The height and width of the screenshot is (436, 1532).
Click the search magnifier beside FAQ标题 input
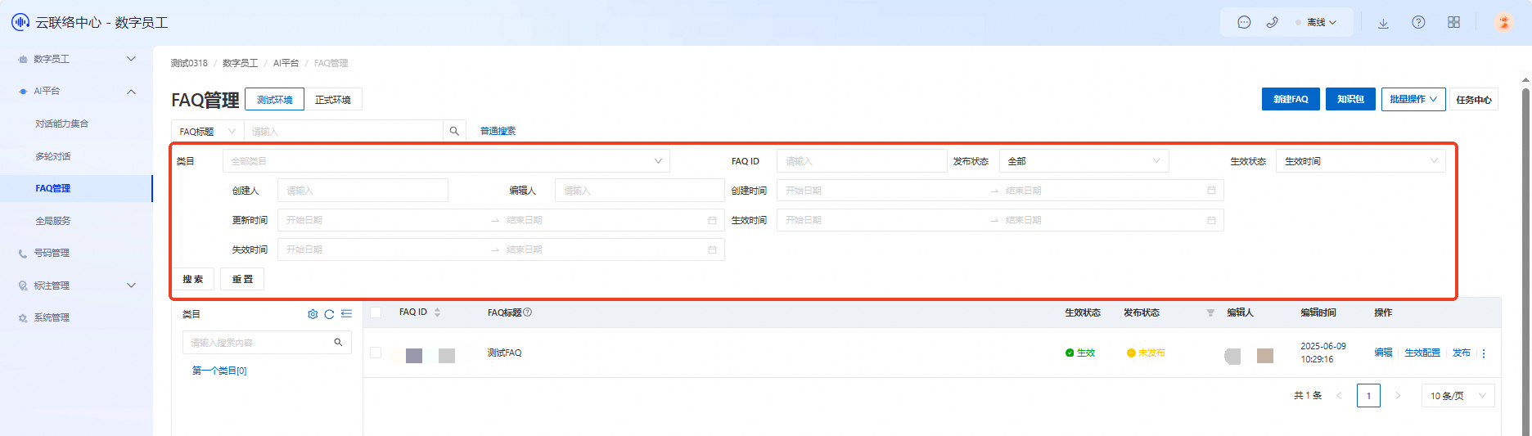[x=454, y=131]
